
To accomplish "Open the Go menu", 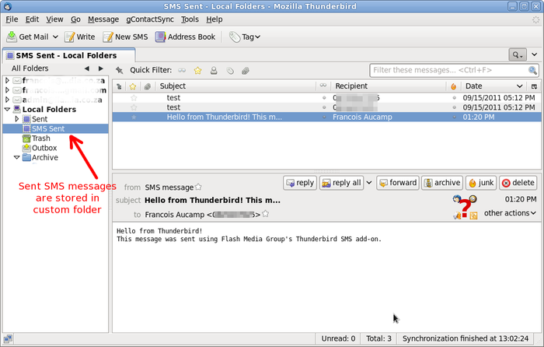I will 75,19.
